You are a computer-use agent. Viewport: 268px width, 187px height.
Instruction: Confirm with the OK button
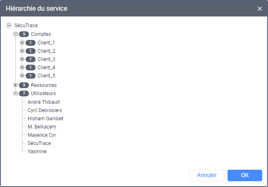pyautogui.click(x=244, y=175)
